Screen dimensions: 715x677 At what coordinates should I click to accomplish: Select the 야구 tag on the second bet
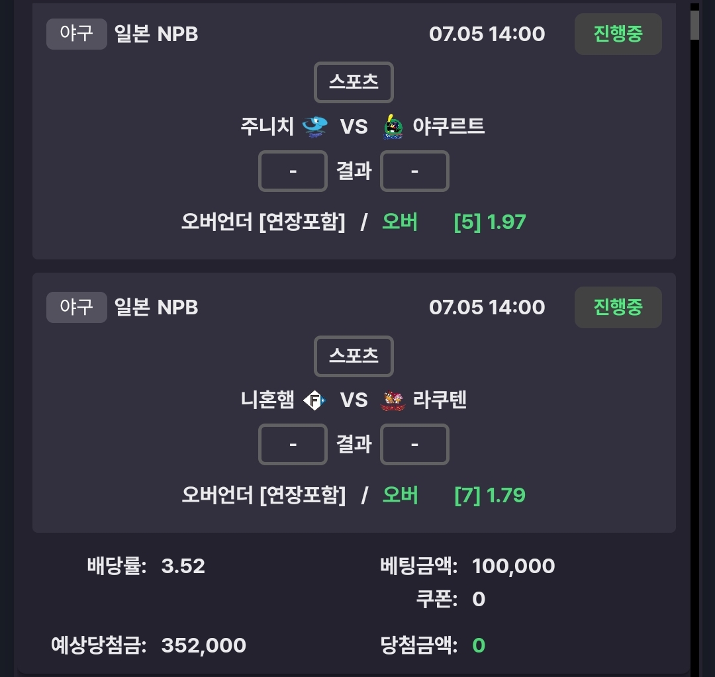77,307
